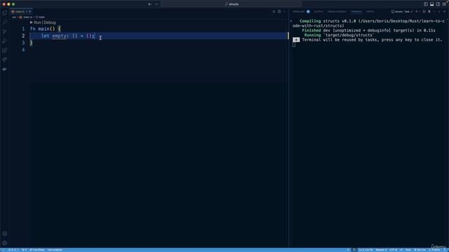Switch to the DEBUG CONSOLE tab
449x252 pixels.
pyautogui.click(x=337, y=12)
